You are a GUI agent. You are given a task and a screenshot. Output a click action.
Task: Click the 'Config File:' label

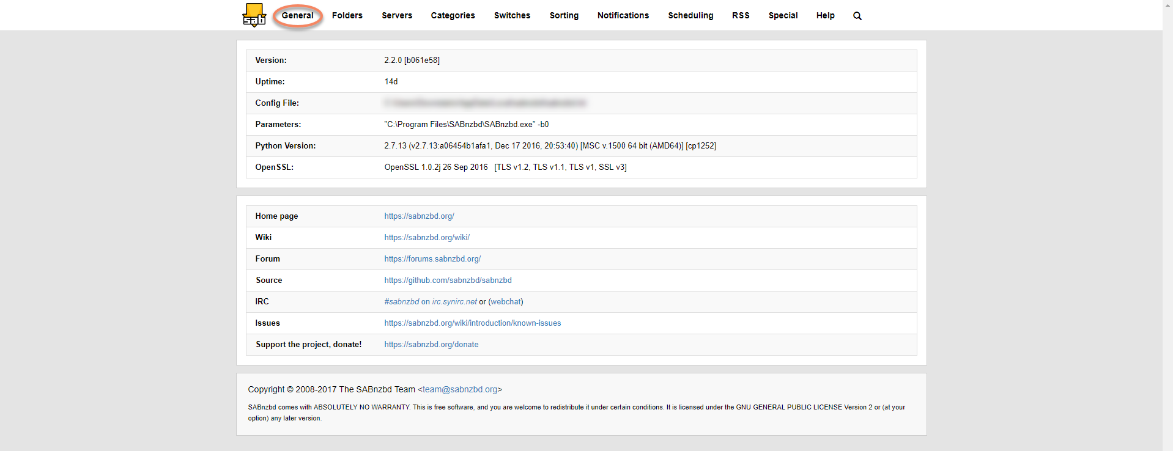[x=277, y=103]
